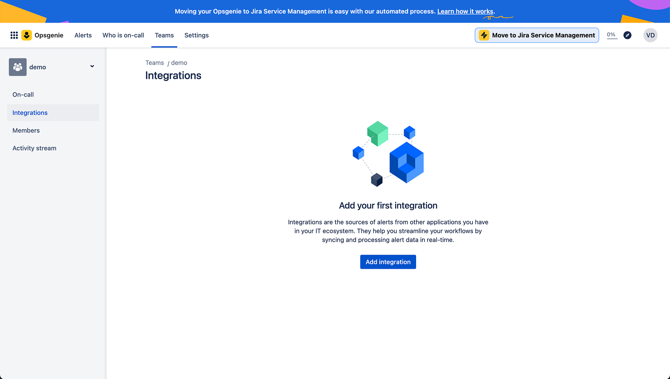Click the compass quick-start icon
The image size is (670, 379).
click(627, 35)
